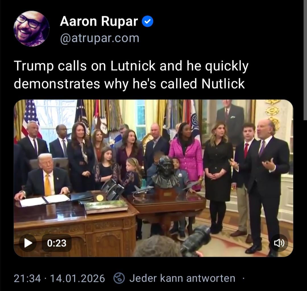Select the 'Trump calls on Lutnick' text line
Screen dimensions: 307x291
131,66
